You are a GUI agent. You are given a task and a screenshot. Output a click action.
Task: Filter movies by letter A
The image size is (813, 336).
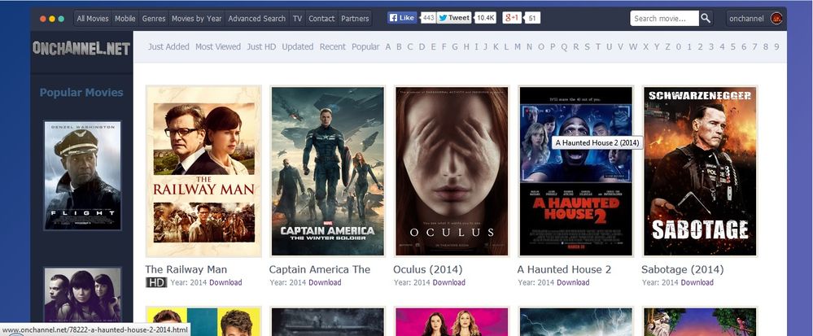388,46
